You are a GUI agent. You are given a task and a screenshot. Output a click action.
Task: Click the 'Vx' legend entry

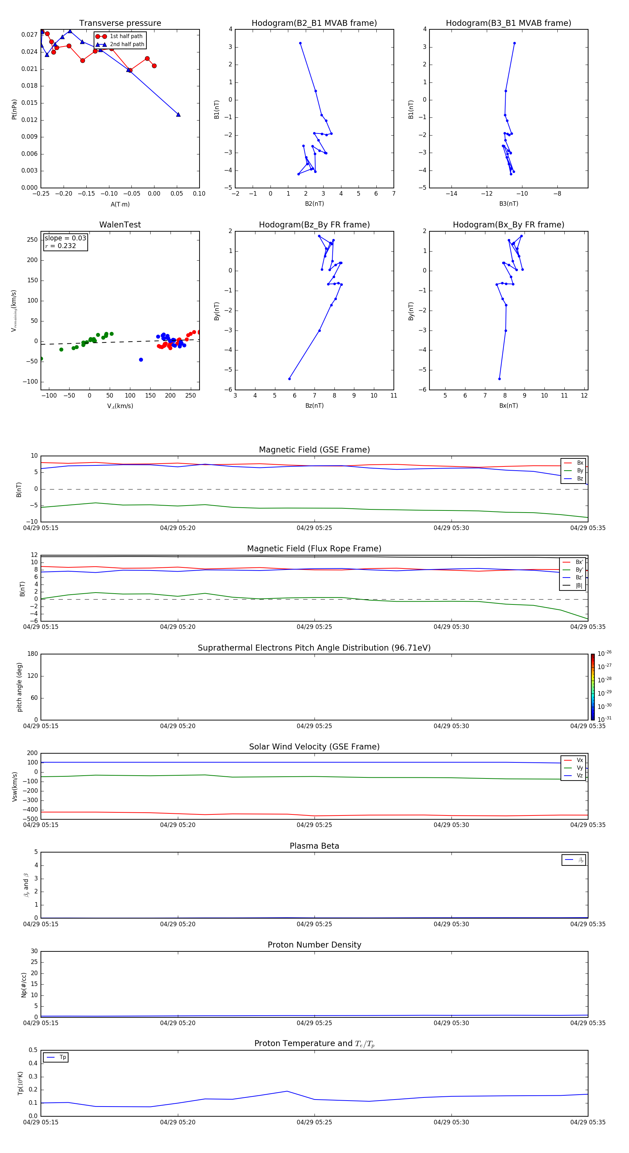573,760
